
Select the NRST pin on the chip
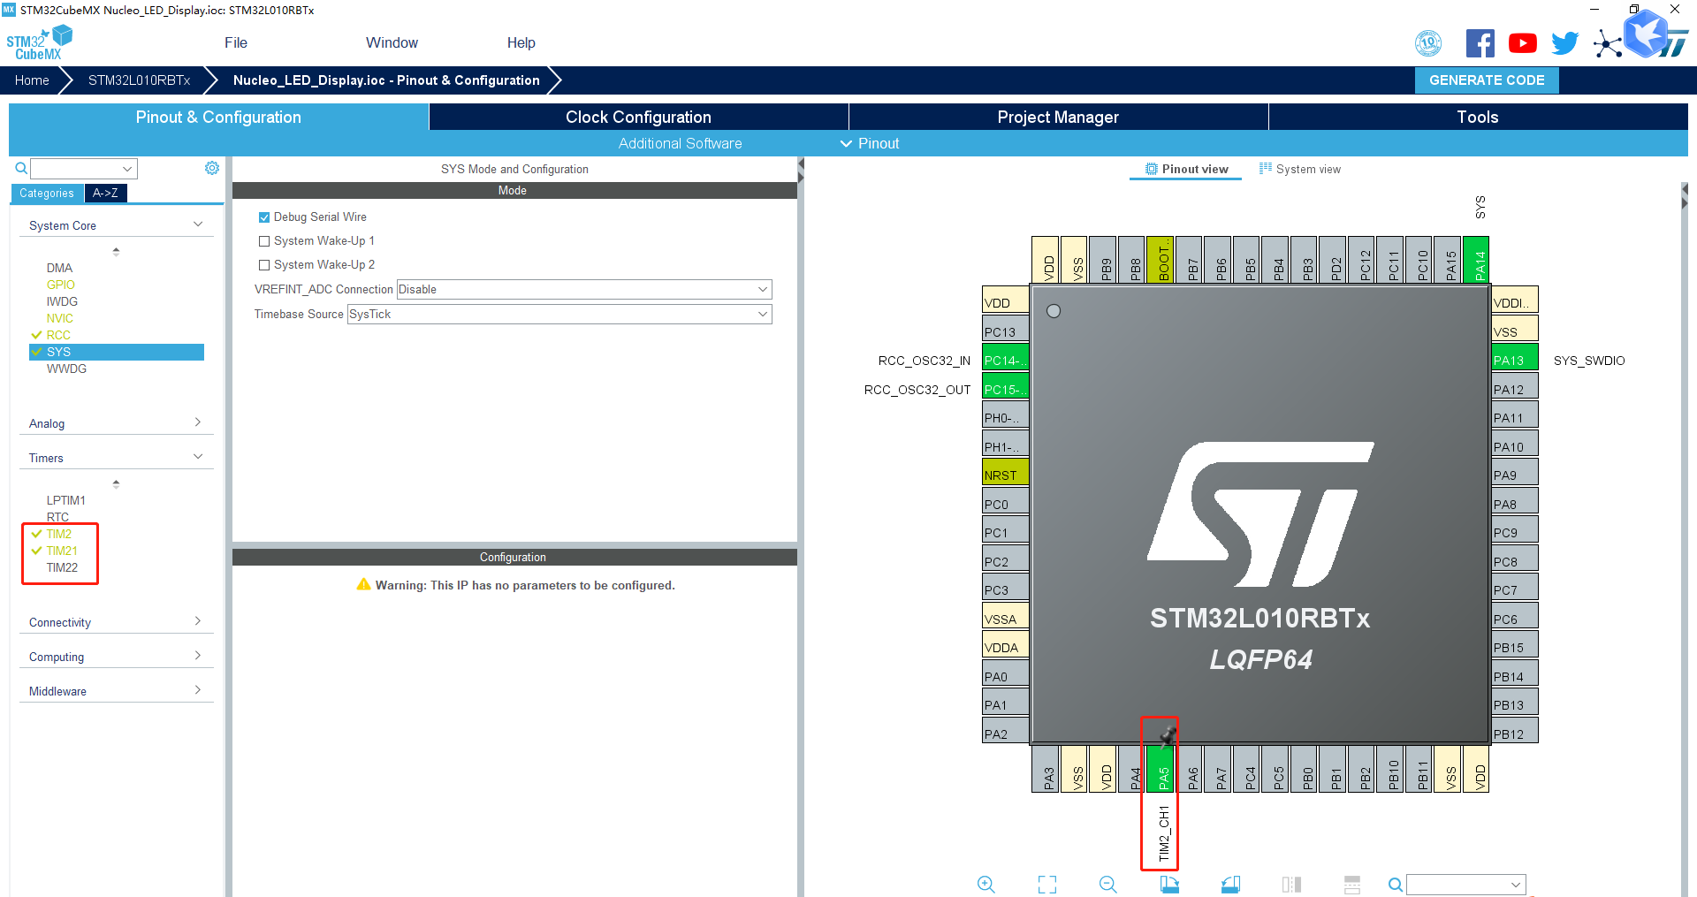pyautogui.click(x=1006, y=473)
